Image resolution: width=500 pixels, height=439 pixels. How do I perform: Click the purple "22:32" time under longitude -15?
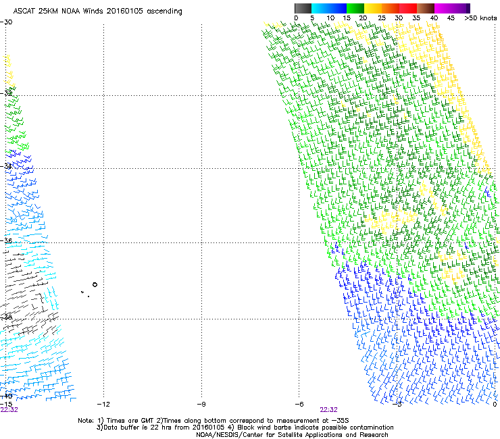9,410
